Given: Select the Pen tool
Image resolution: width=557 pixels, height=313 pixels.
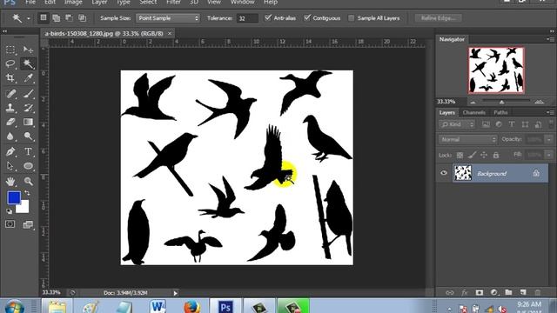Looking at the screenshot, I should [x=10, y=151].
